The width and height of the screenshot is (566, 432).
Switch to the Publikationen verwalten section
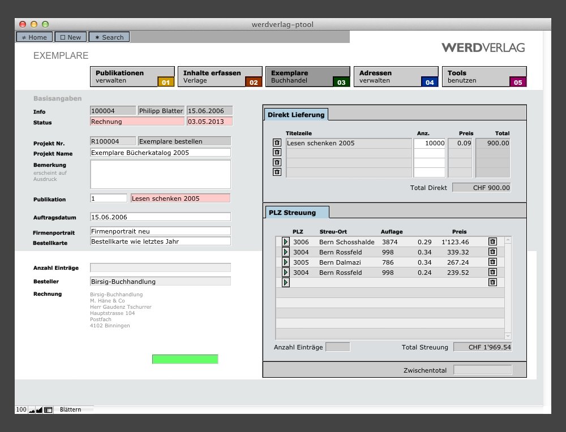(x=133, y=77)
